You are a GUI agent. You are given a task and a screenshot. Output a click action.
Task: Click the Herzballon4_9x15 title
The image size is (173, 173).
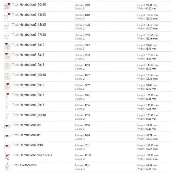32,105
